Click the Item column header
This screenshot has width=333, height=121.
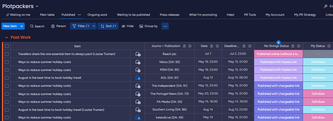tap(77, 46)
